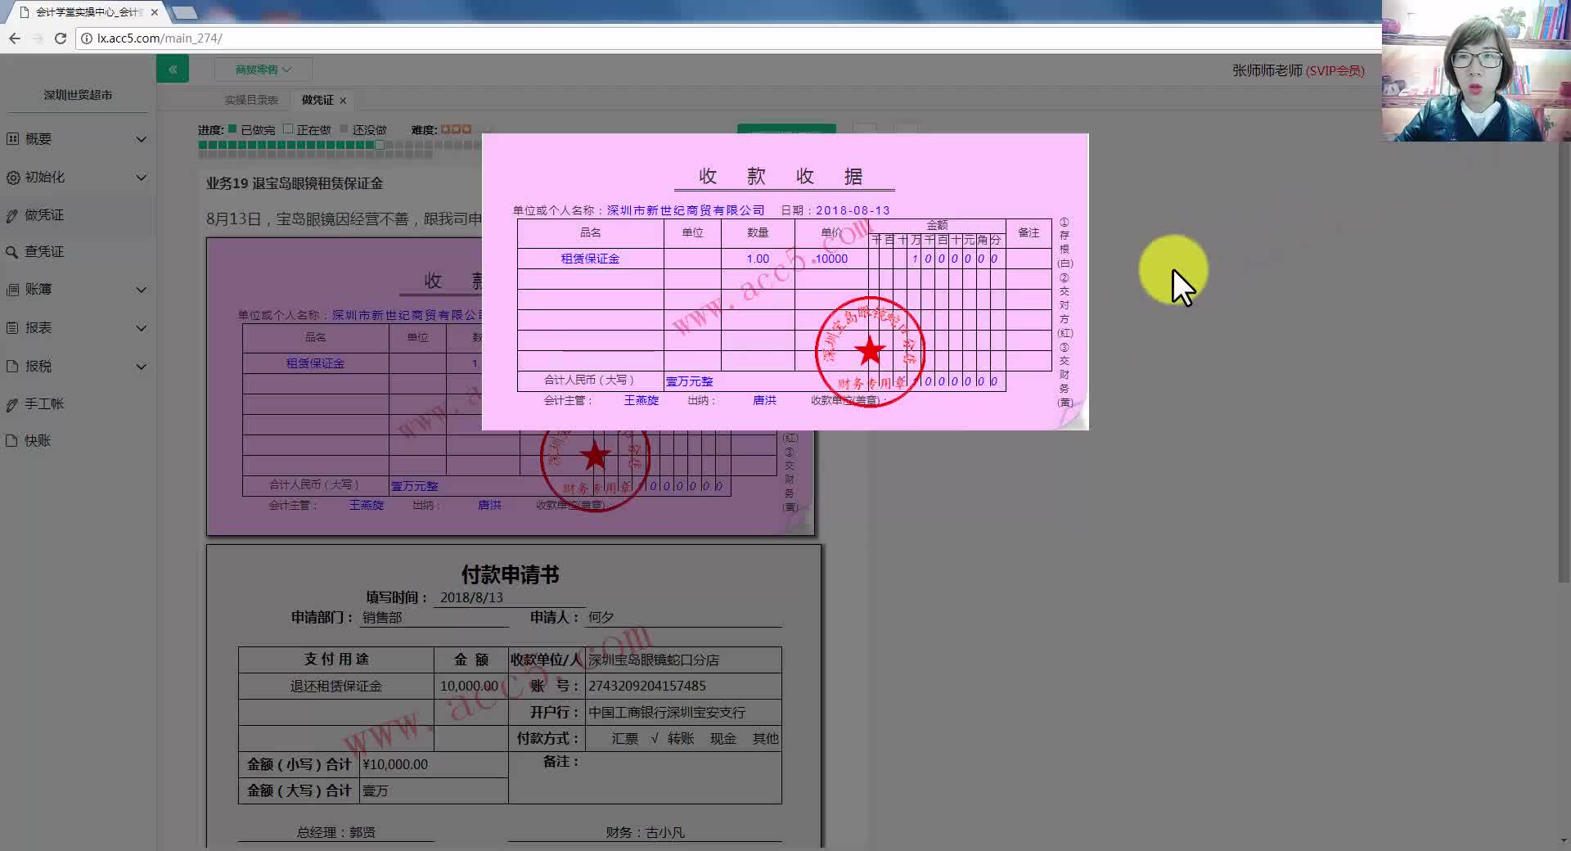Select the current unfinished progress square
Viewport: 1571px width, 851px height.
(x=378, y=144)
